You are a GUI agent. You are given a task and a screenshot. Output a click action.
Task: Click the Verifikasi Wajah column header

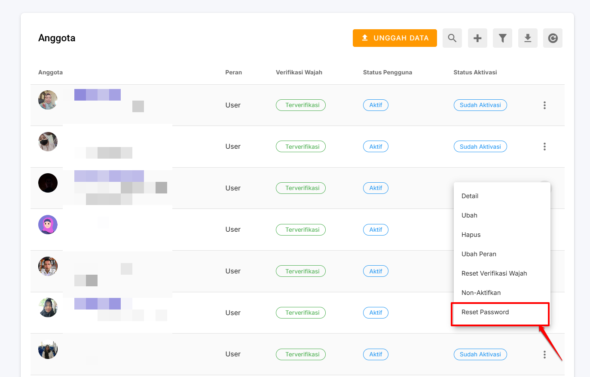(x=299, y=72)
